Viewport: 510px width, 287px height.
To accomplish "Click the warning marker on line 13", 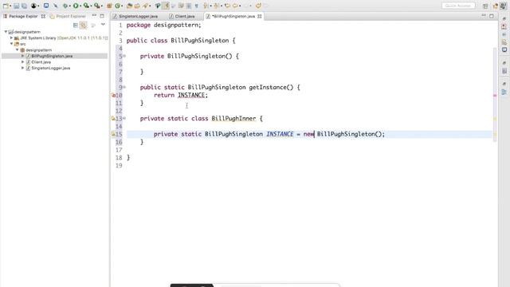I will click(113, 119).
